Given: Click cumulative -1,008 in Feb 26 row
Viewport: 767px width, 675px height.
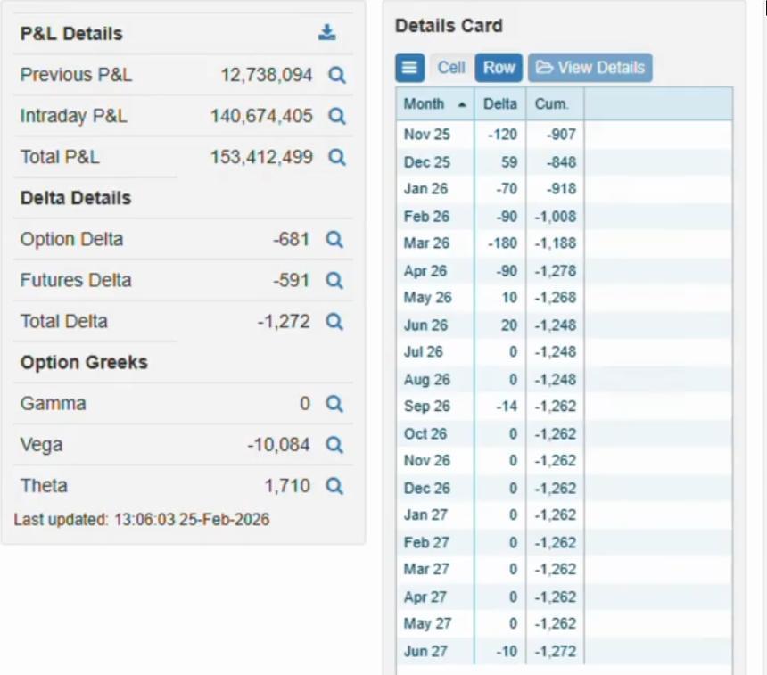Looking at the screenshot, I should pos(556,216).
